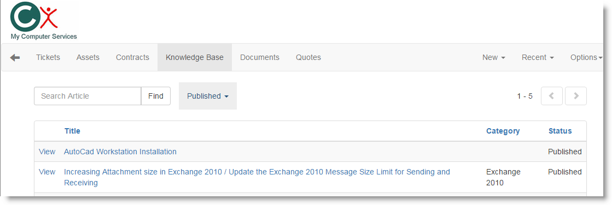Expand the Recent dropdown menu
This screenshot has width=612, height=205.
pos(538,58)
